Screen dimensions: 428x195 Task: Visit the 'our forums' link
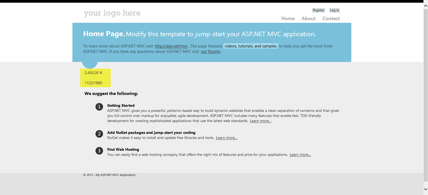point(211,51)
